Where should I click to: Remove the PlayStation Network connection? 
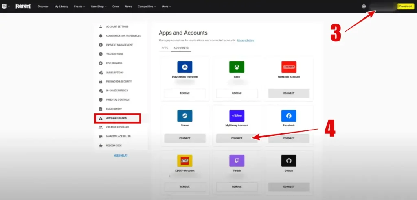coord(185,93)
